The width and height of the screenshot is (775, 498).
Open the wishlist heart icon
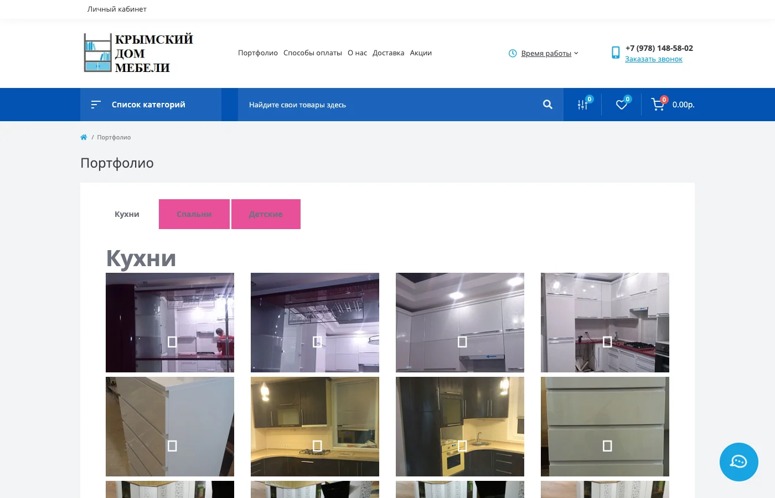622,105
